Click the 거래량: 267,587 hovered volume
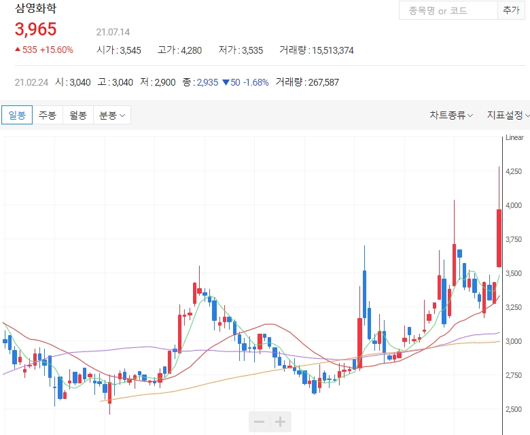 pyautogui.click(x=307, y=82)
